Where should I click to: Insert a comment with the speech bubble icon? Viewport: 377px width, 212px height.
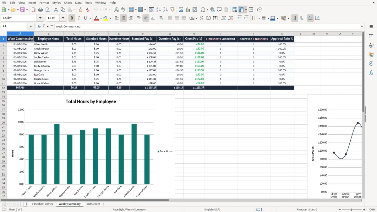(219, 10)
